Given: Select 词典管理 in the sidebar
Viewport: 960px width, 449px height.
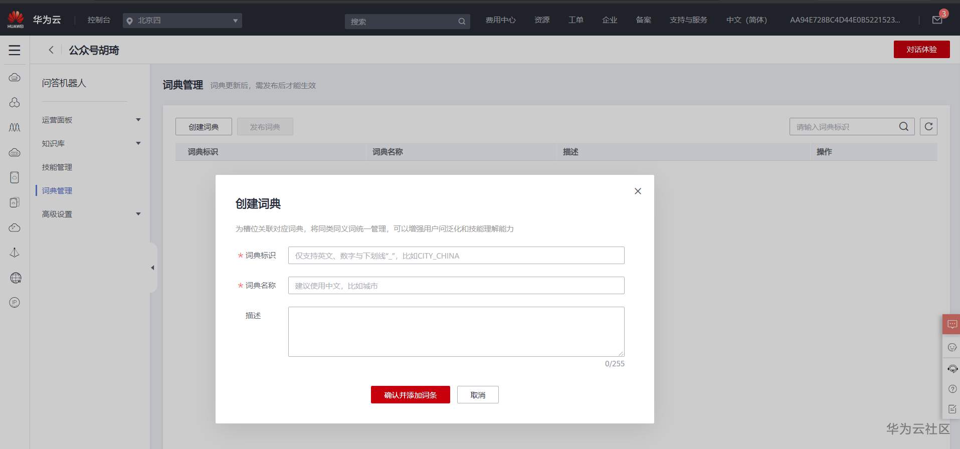Looking at the screenshot, I should pyautogui.click(x=57, y=190).
